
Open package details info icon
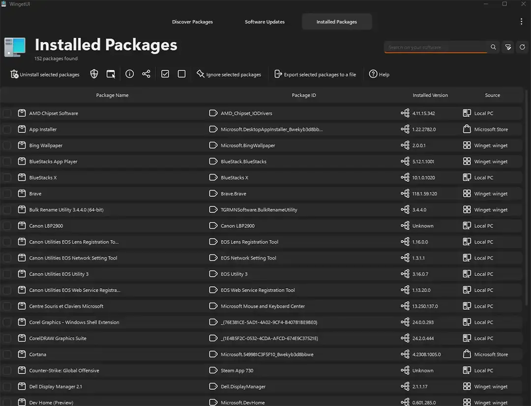(x=129, y=74)
